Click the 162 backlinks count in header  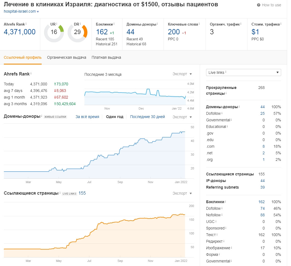coord(102,32)
